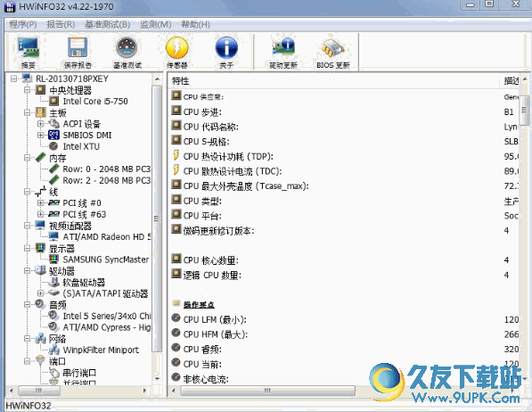Click the tree scrollbar down arrow
532x412 pixels.
pos(157,379)
